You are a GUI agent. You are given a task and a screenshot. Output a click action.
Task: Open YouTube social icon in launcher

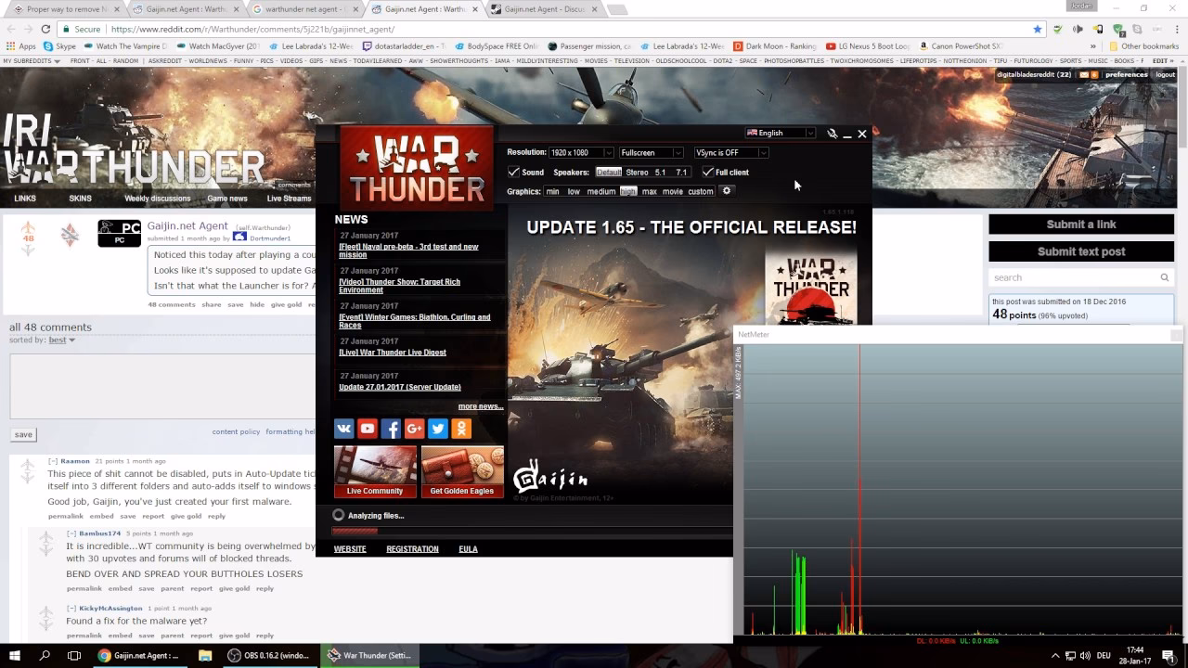tap(368, 428)
